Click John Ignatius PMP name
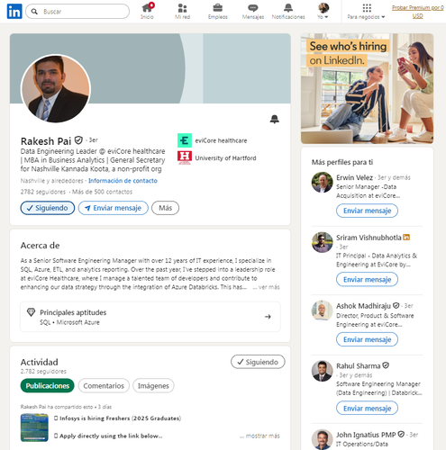 pyautogui.click(x=366, y=435)
